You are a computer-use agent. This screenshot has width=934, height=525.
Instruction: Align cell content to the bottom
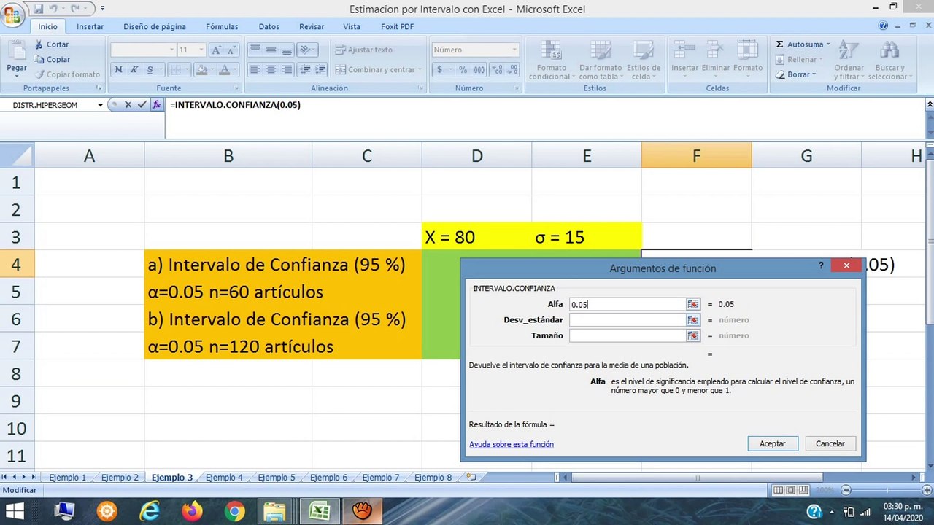pyautogui.click(x=286, y=50)
